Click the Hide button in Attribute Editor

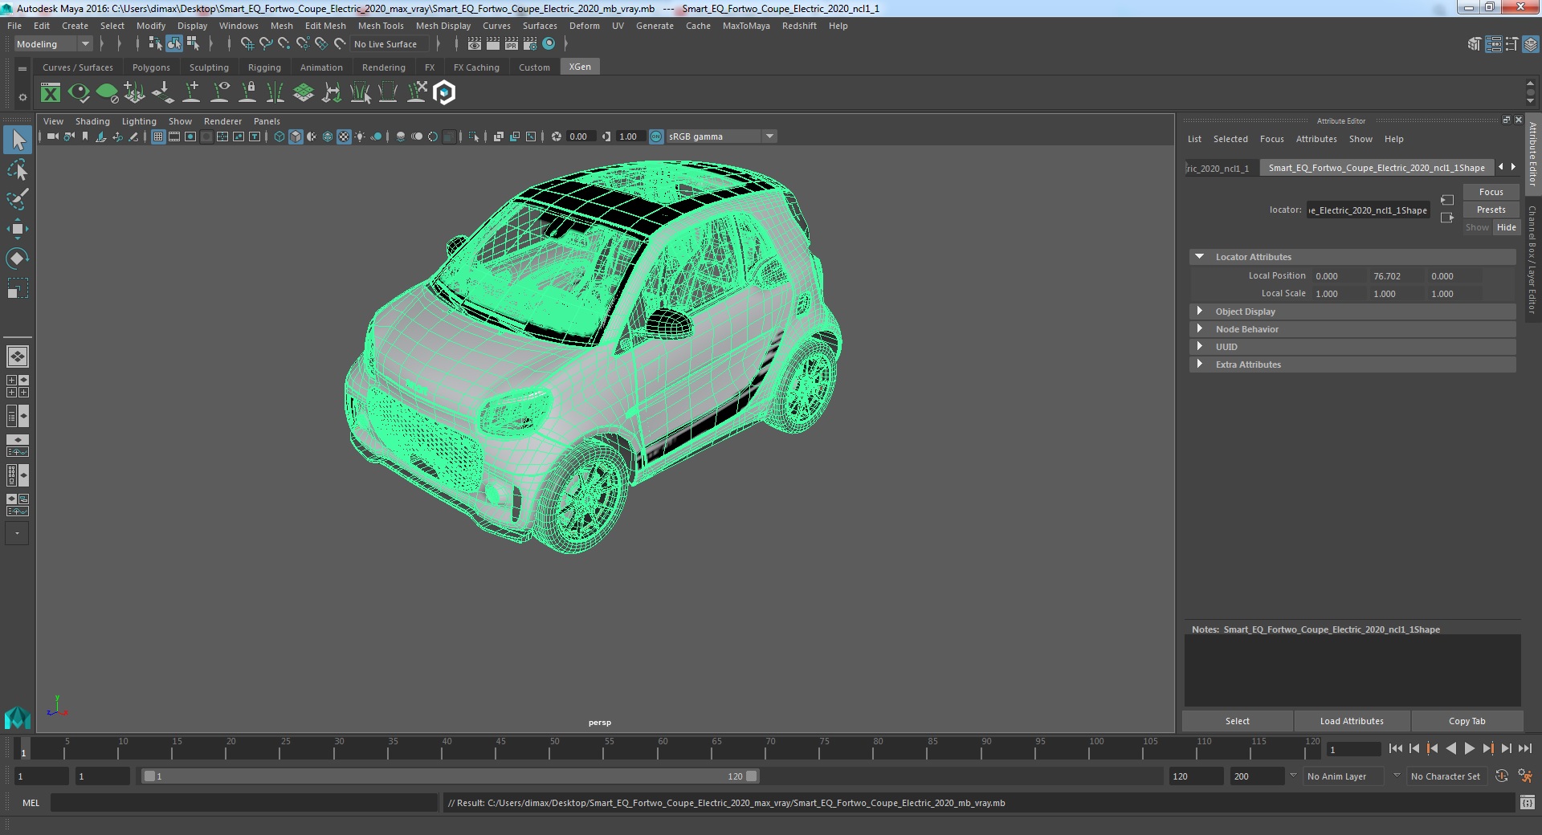(1506, 227)
